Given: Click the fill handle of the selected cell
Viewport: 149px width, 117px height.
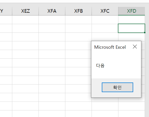Looking at the screenshot, I should coord(145,32).
